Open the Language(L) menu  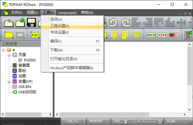[x=68, y=13]
